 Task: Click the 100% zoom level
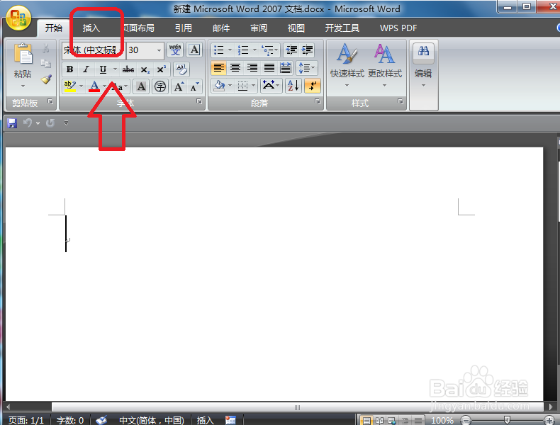coord(442,420)
